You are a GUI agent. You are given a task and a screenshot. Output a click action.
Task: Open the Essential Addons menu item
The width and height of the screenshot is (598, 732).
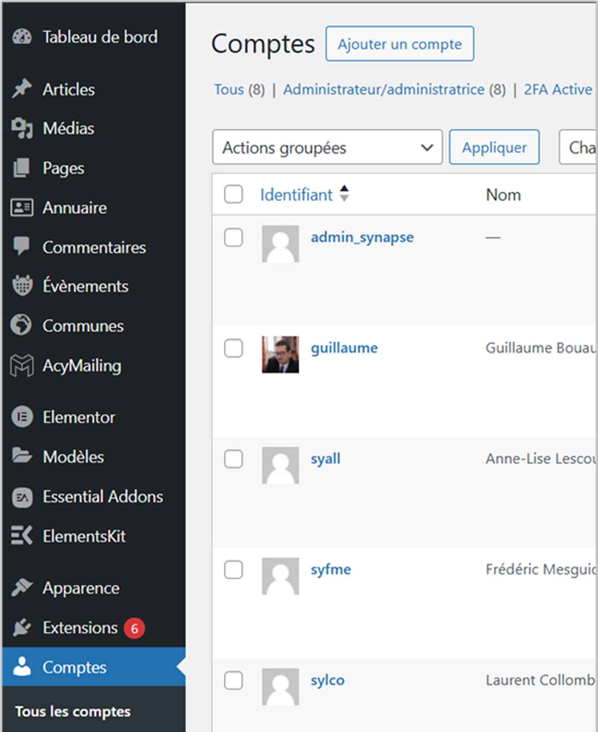pyautogui.click(x=94, y=496)
